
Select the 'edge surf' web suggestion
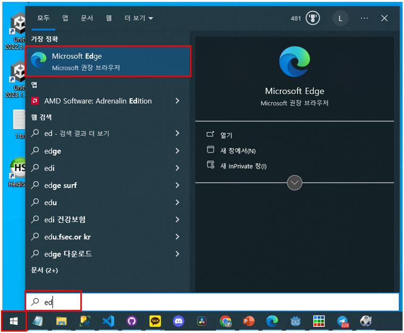pos(60,186)
